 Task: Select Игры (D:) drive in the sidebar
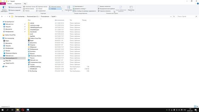(x=8, y=61)
